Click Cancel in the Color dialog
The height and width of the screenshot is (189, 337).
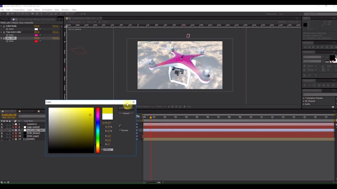pyautogui.click(x=126, y=113)
